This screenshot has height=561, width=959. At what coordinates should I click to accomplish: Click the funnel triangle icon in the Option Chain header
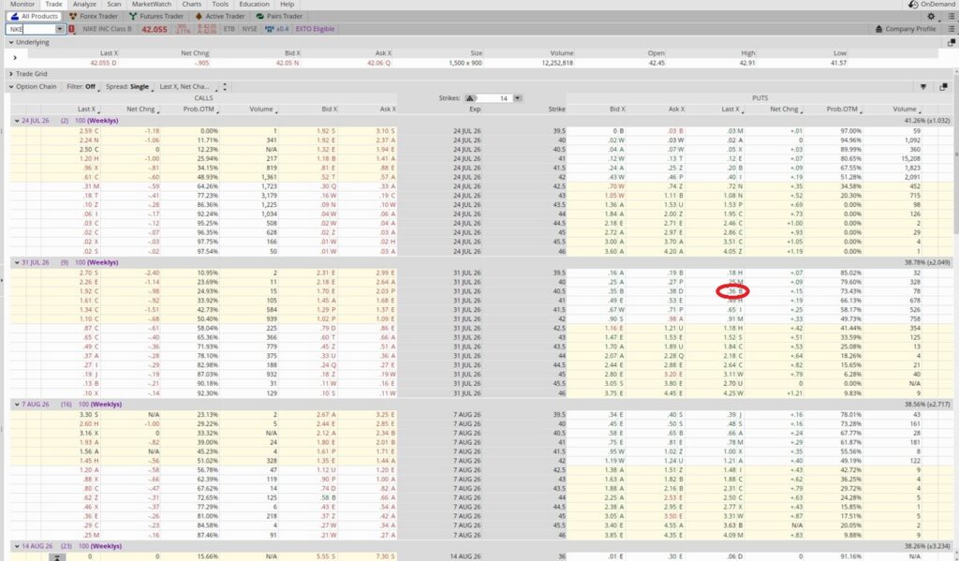coord(923,87)
